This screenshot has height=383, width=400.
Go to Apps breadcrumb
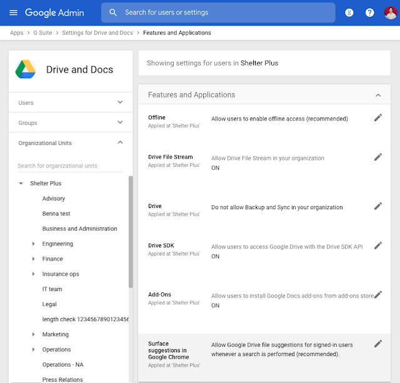tap(17, 33)
